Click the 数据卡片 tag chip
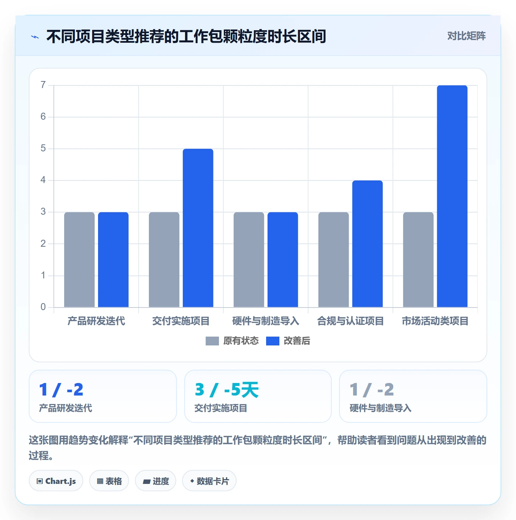This screenshot has height=520, width=516. (x=209, y=481)
